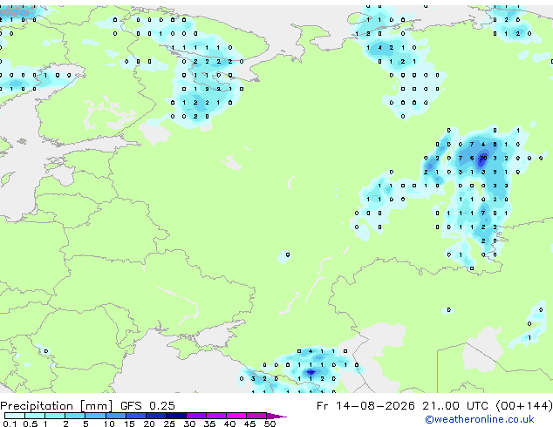
Task: Click the "0.5" legend tick label
Action: pos(31,424)
